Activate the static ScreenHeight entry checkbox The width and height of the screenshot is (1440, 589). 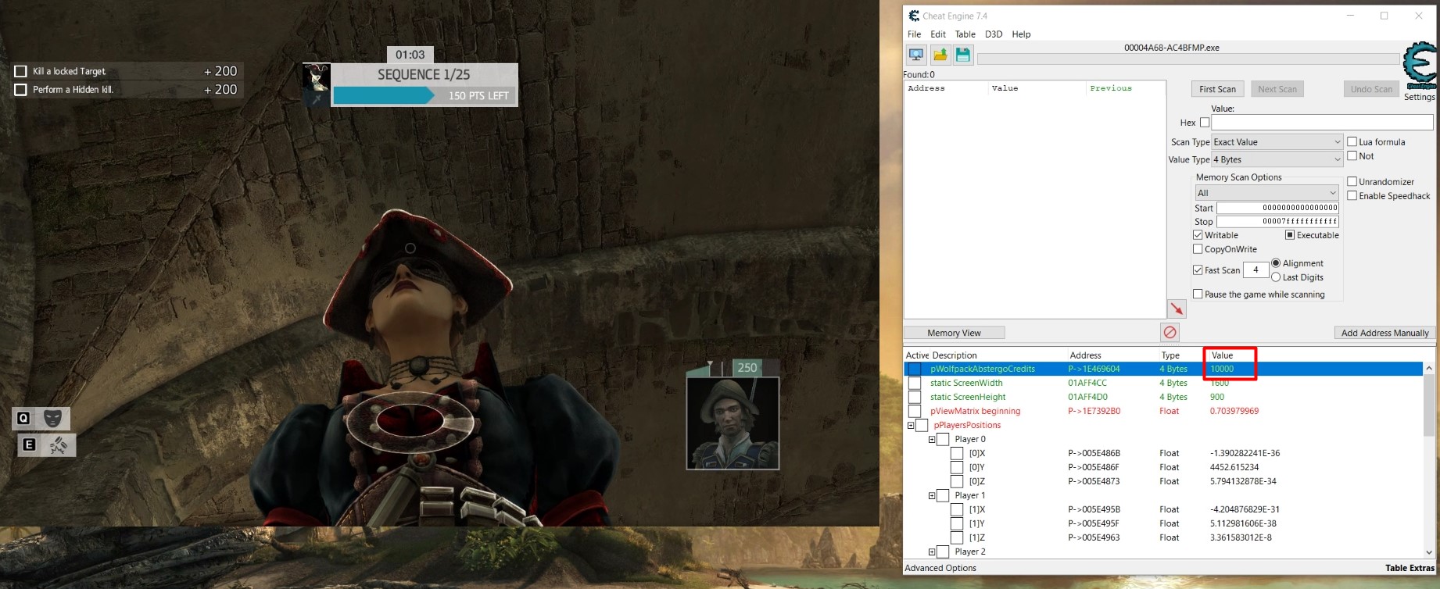915,397
